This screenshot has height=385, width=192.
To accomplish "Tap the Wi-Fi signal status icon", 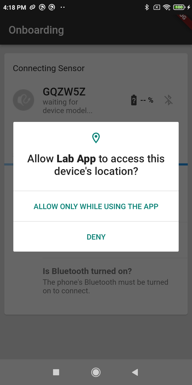I will (x=167, y=7).
